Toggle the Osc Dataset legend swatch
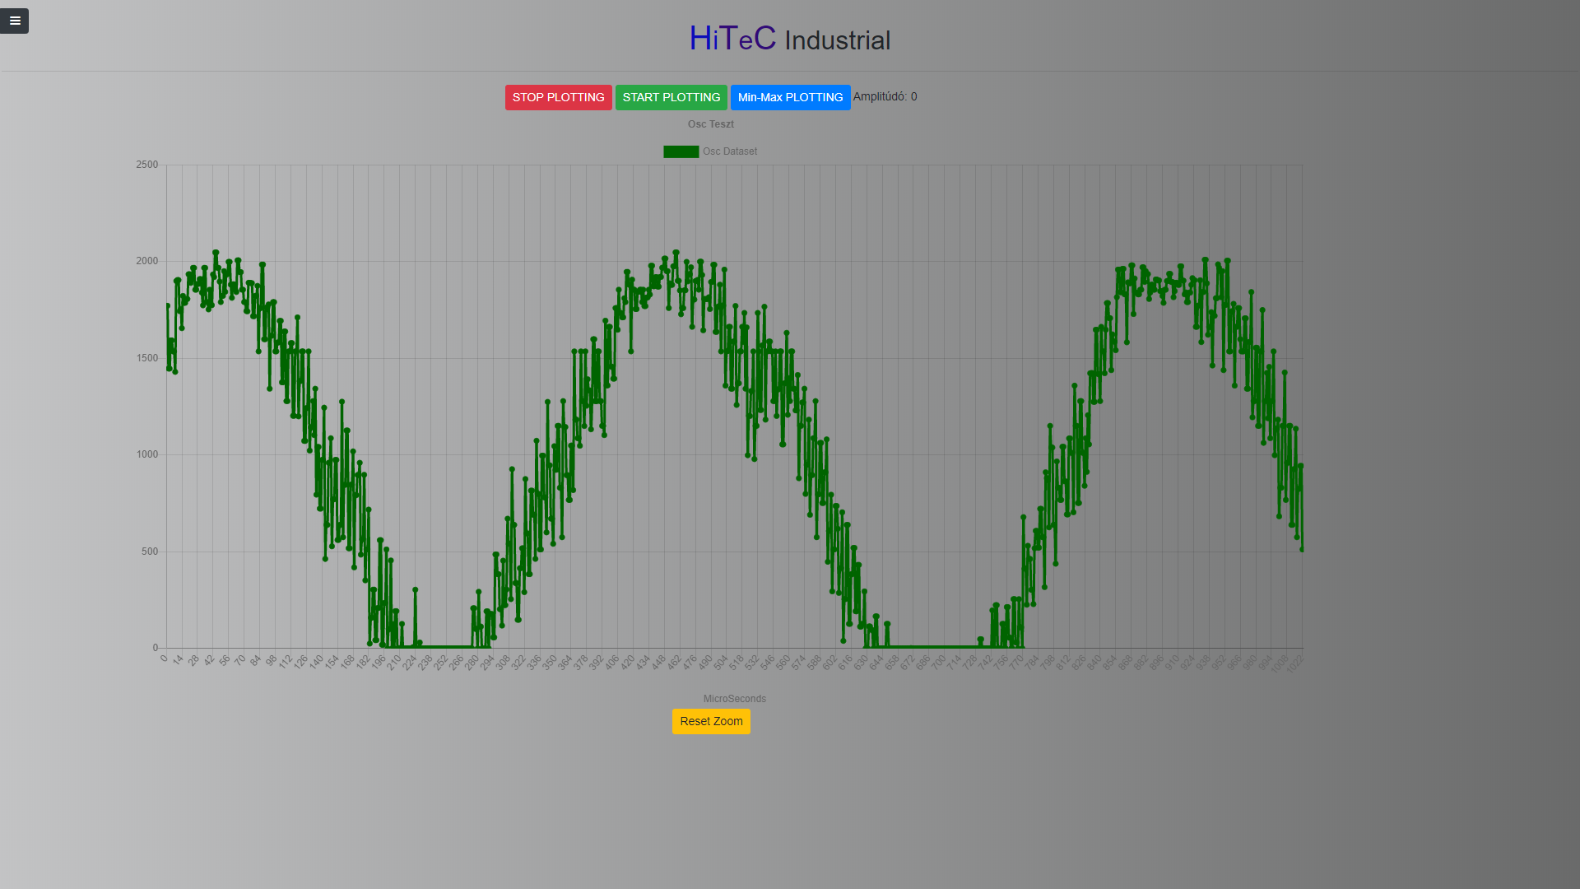 click(x=681, y=151)
